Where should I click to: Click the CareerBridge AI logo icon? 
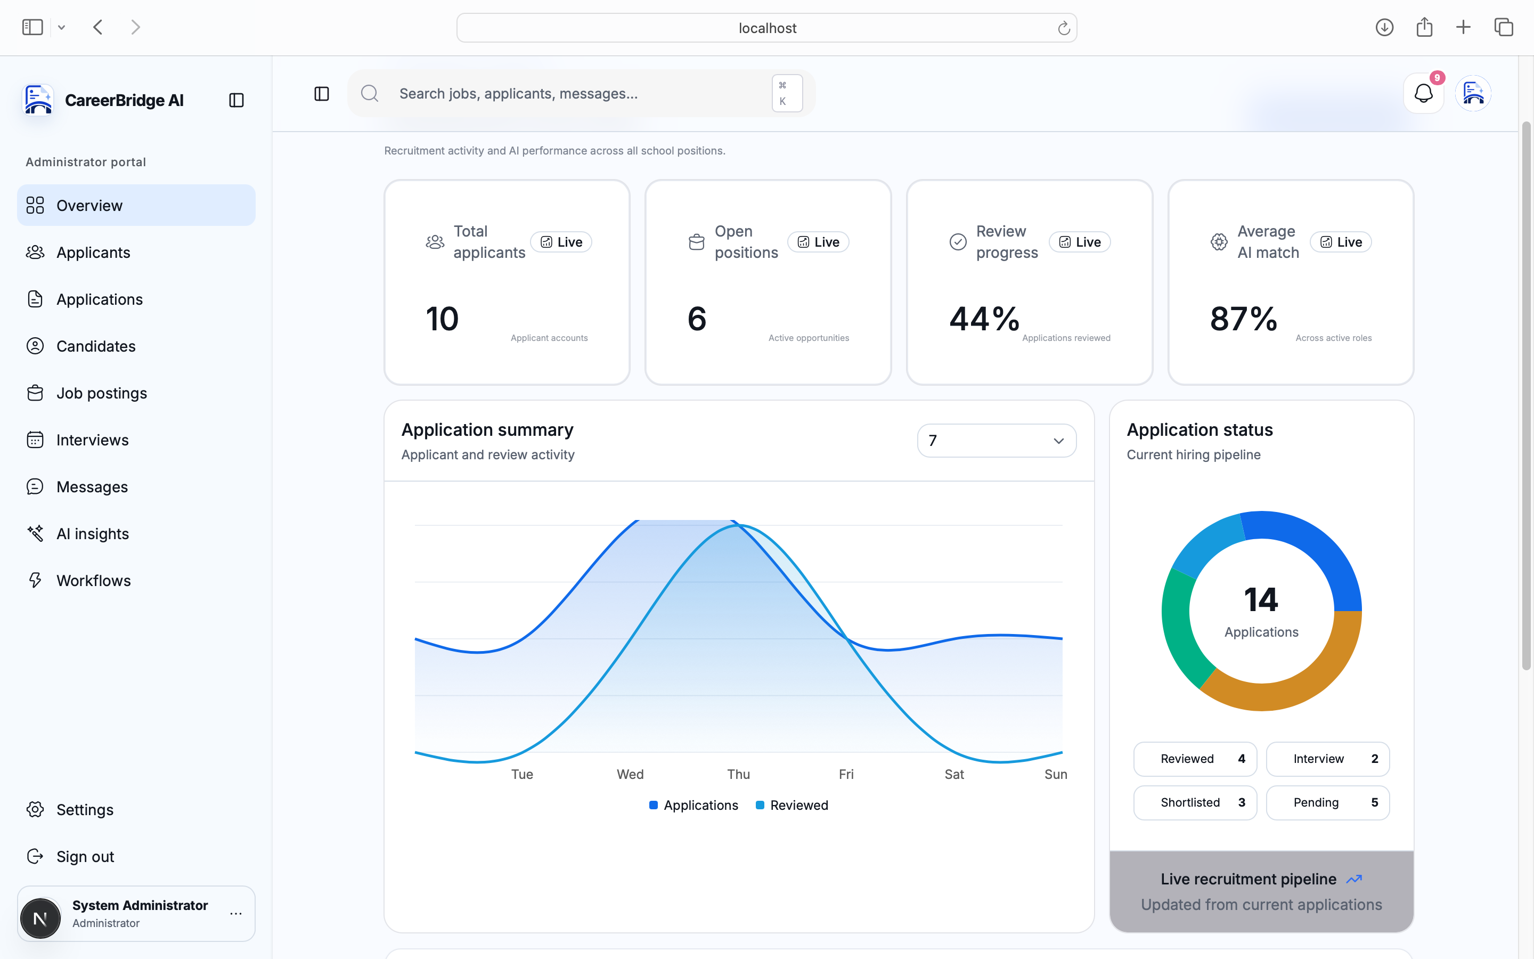38,100
